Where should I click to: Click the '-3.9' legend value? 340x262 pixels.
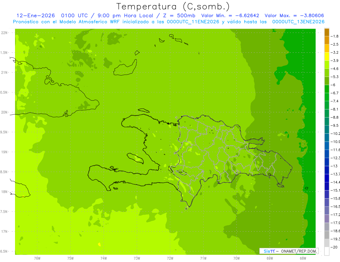coord(335,61)
